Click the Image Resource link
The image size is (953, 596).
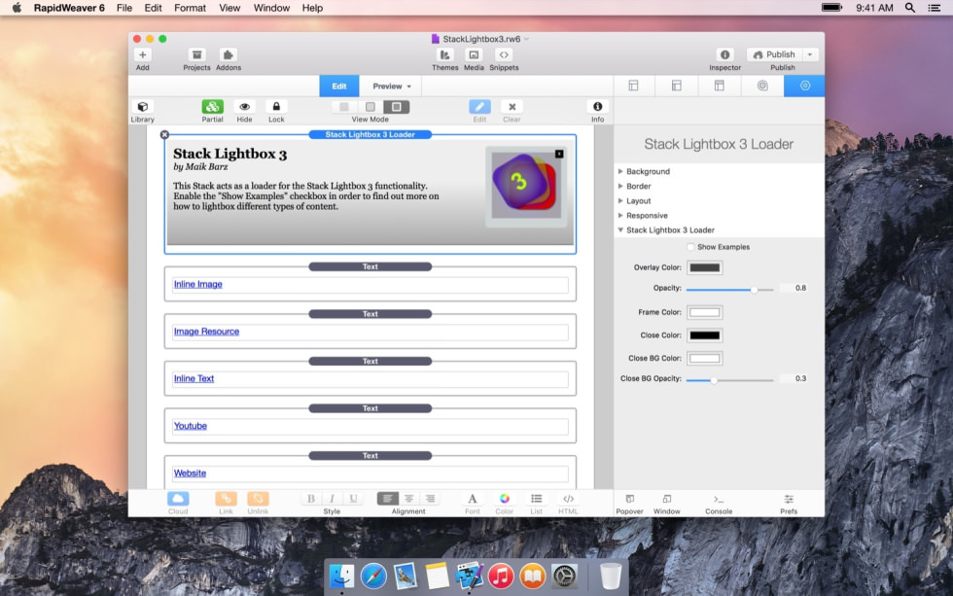(206, 332)
